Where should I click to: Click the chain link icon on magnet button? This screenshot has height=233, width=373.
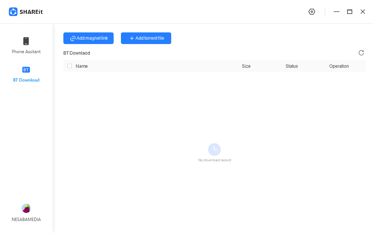(x=73, y=38)
